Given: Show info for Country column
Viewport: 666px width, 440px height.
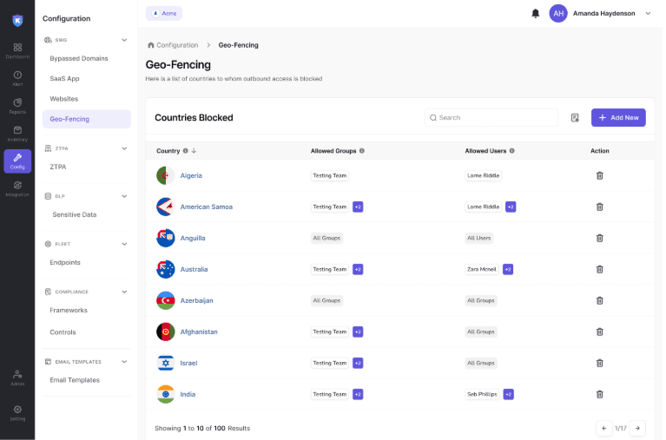Looking at the screenshot, I should pos(185,151).
